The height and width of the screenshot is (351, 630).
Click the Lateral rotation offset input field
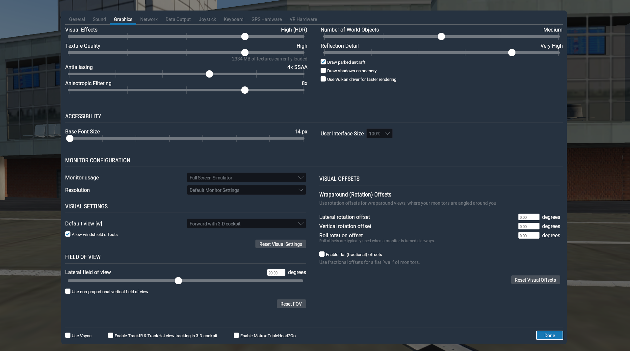click(x=528, y=217)
